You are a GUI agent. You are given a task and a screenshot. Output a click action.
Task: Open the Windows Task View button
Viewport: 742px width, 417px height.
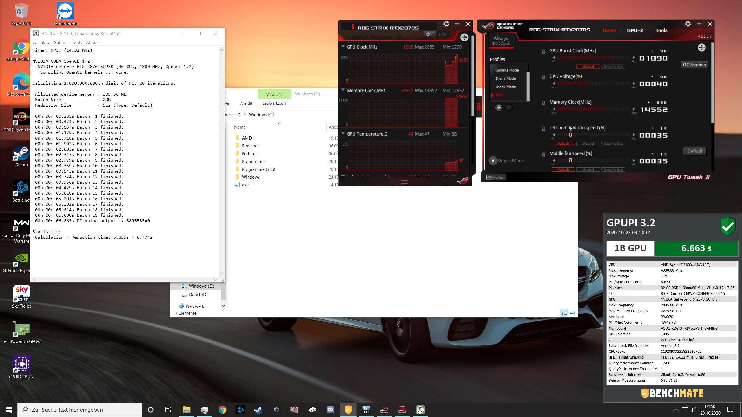click(168, 410)
